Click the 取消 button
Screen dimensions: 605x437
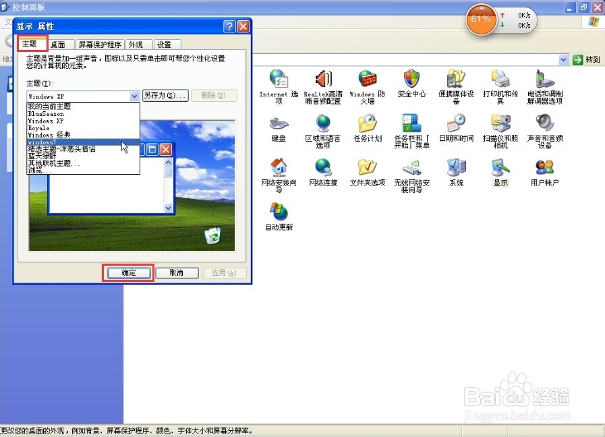177,272
